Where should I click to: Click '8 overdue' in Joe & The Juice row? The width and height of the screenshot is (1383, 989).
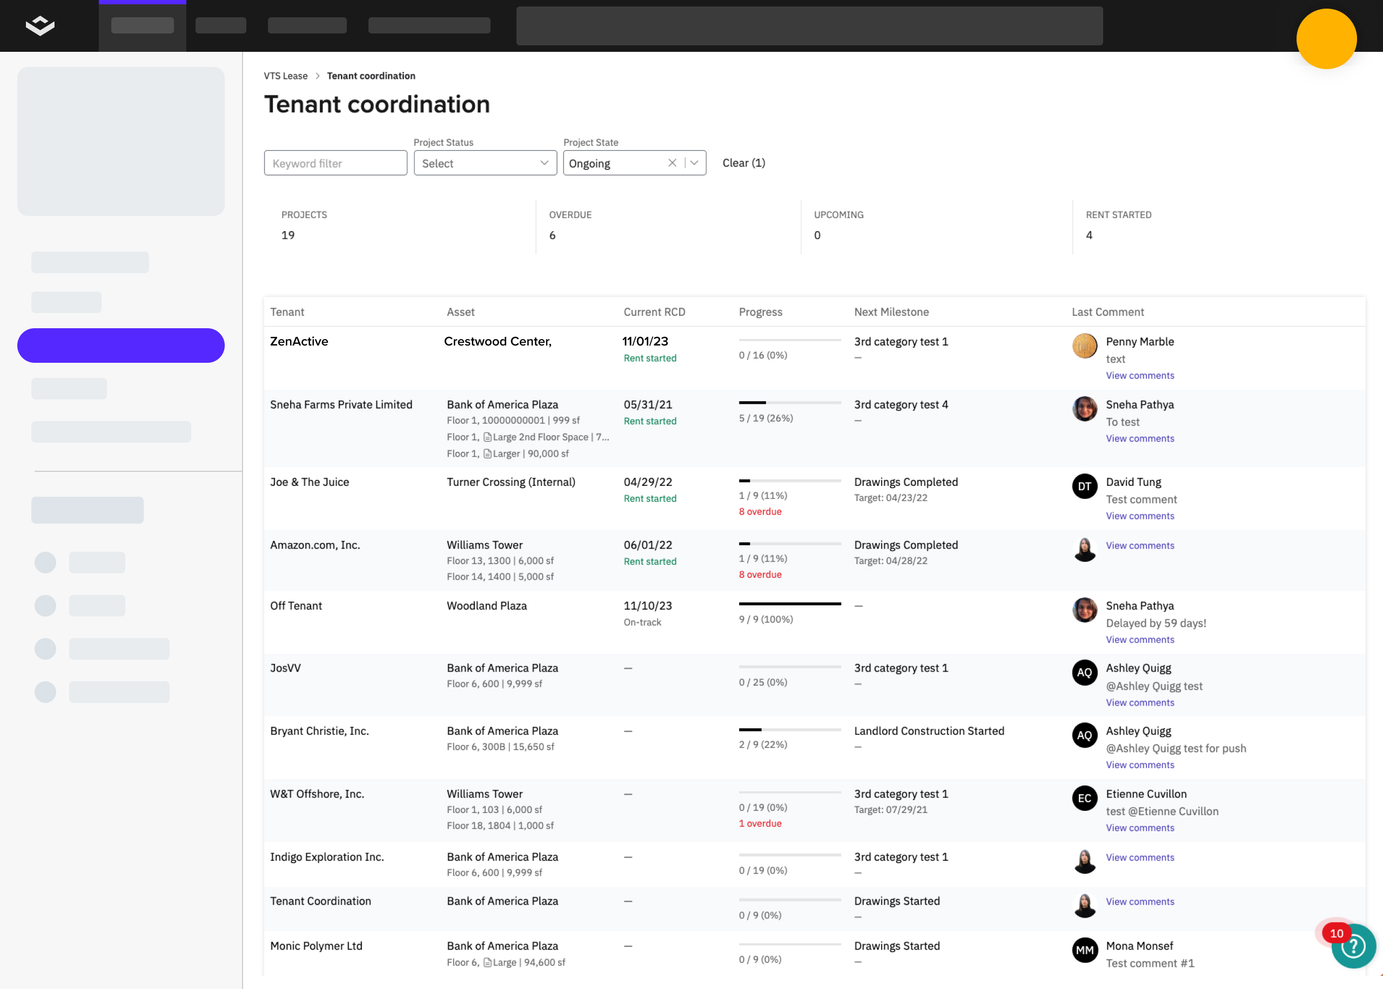(760, 512)
